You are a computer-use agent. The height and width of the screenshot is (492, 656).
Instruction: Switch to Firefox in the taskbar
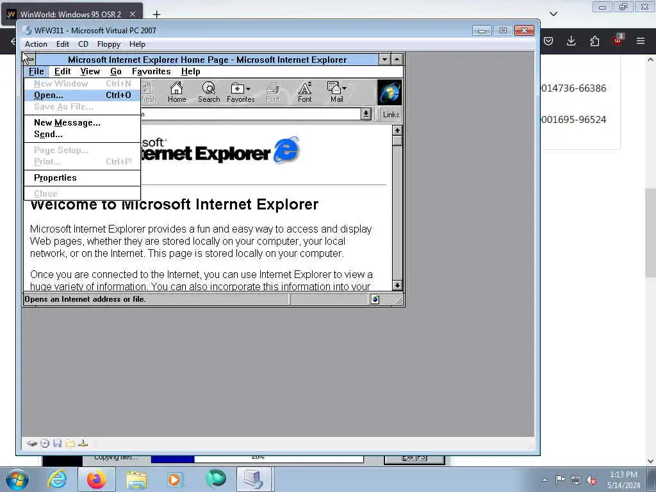97,479
